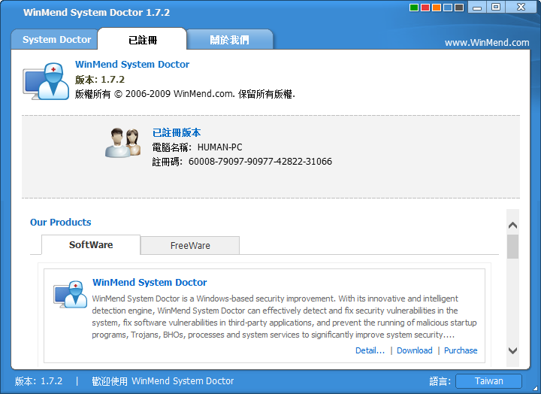Click the registered users icon
Screen dimensions: 541x394
(x=122, y=143)
